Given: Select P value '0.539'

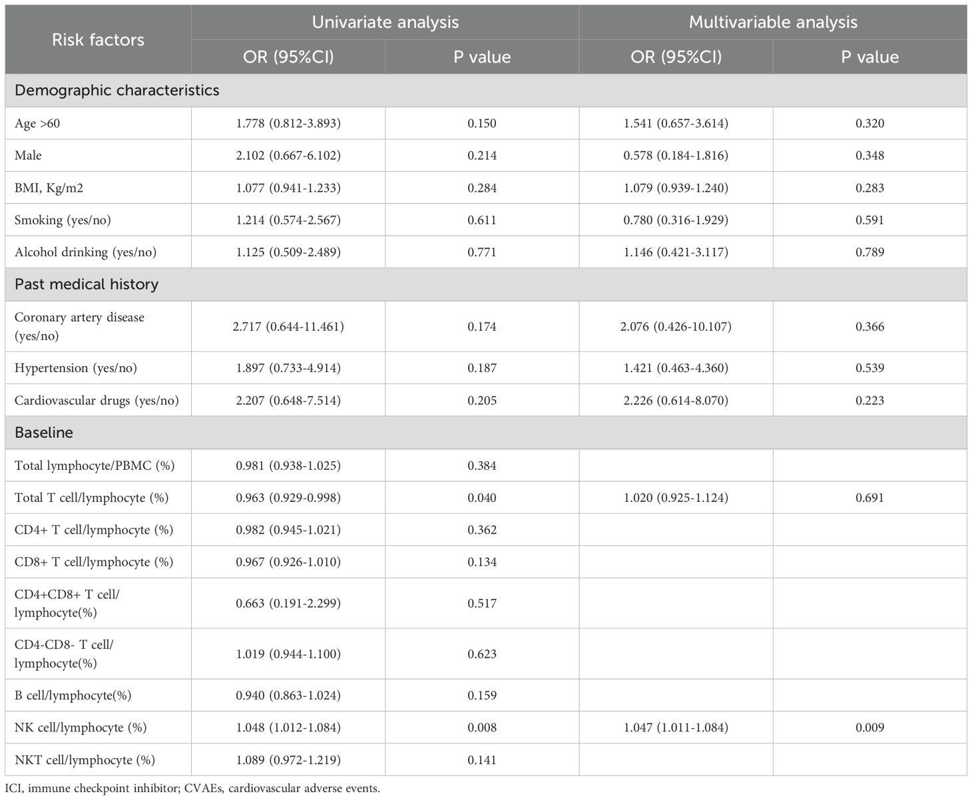Looking at the screenshot, I should click(x=870, y=368).
